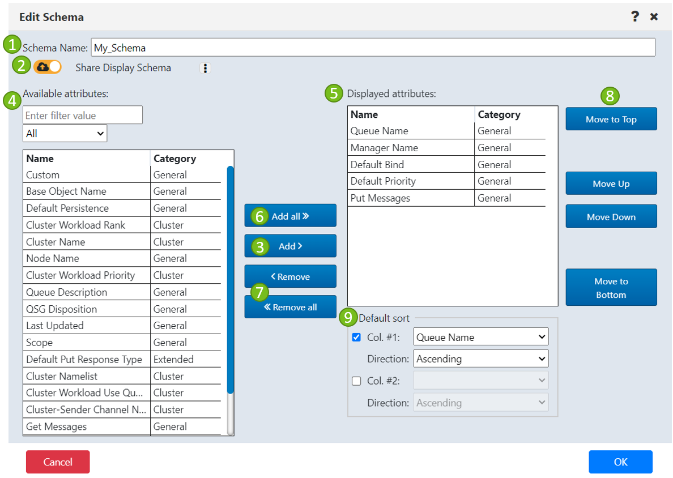Select the Cluster Name attribute
The width and height of the screenshot is (673, 478).
tap(122, 242)
